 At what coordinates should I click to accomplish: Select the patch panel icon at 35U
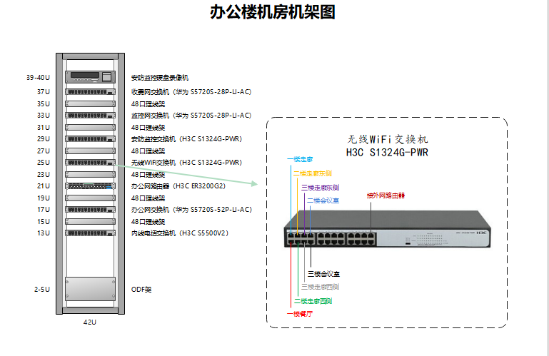click(x=91, y=103)
